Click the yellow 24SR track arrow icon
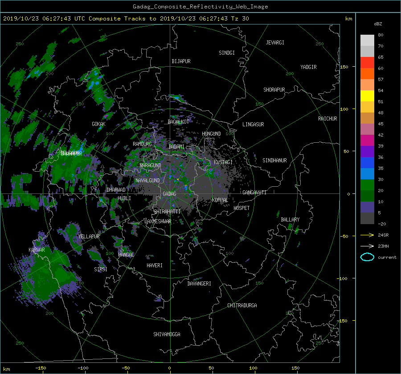This screenshot has width=401, height=374. tap(367, 235)
